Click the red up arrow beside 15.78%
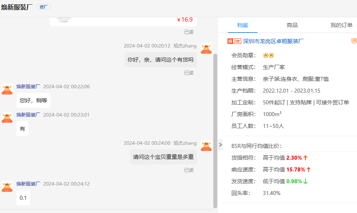Viewport: 357px width, 213px height. click(309, 169)
